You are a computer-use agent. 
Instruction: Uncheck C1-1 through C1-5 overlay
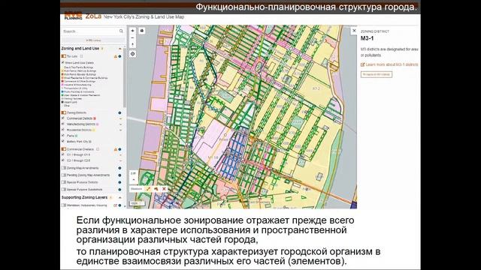pyautogui.click(x=63, y=155)
